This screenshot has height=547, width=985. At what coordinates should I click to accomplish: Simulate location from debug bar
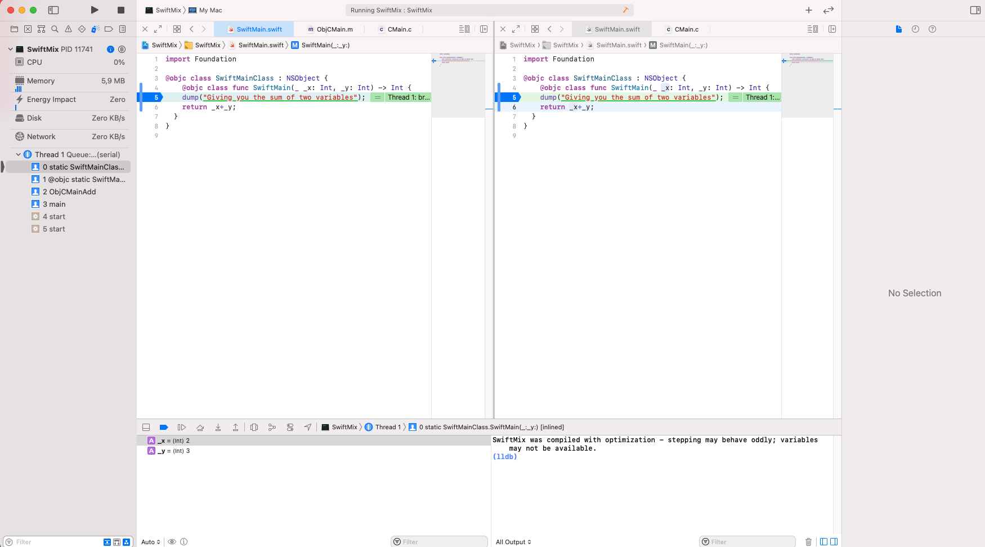coord(308,427)
